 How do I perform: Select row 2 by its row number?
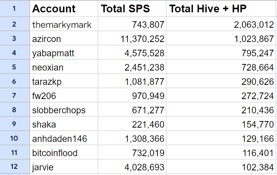[14, 25]
